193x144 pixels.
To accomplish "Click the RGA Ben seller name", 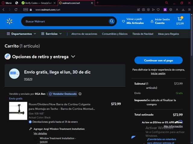I will click(40, 94).
